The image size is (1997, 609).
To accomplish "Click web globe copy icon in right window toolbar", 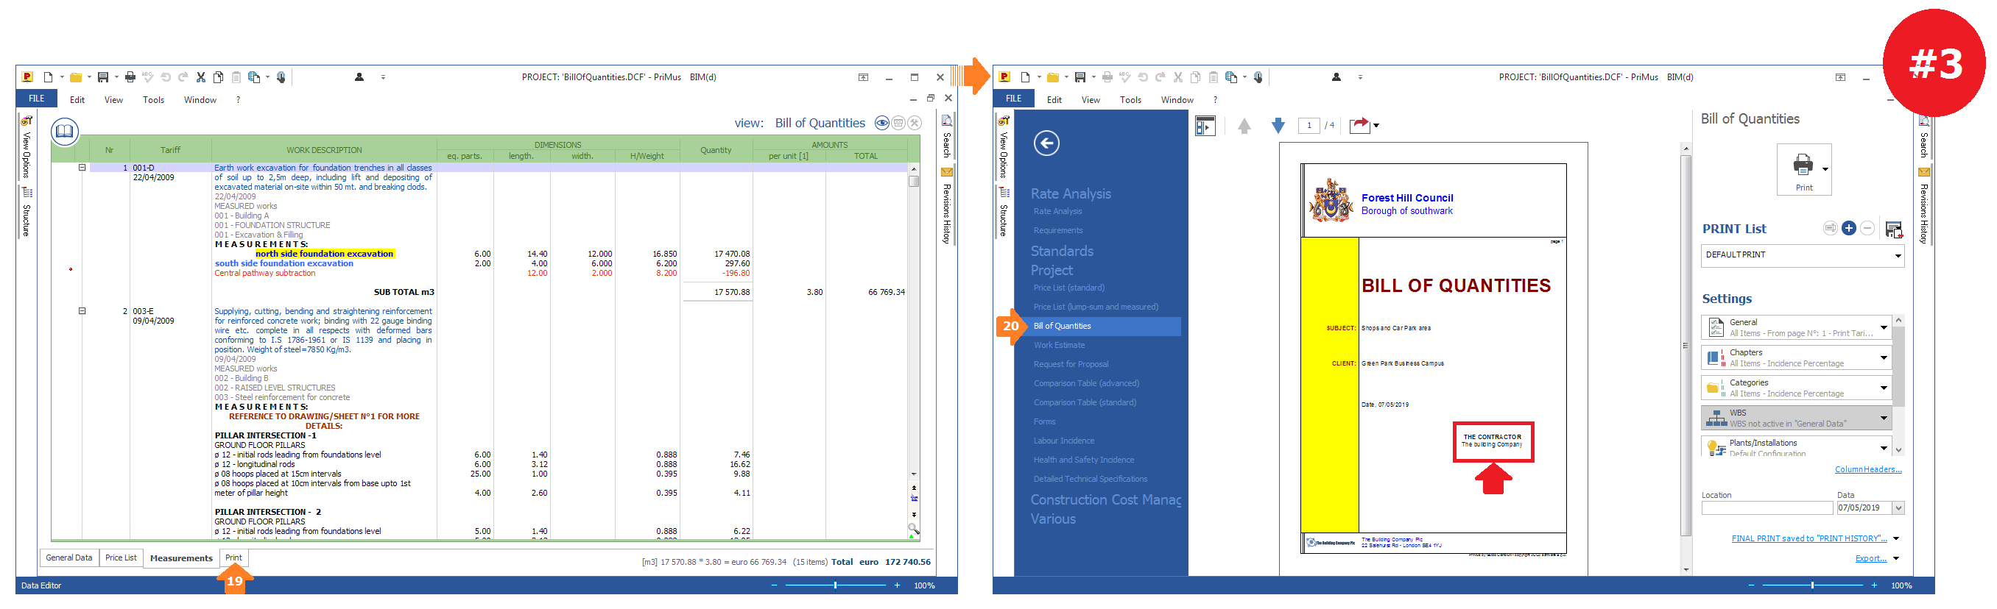I will coord(1231,76).
